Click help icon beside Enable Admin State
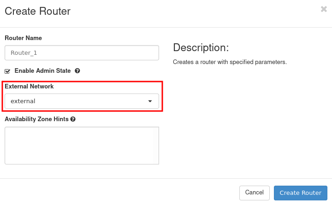This screenshot has height=205, width=332. pos(77,71)
